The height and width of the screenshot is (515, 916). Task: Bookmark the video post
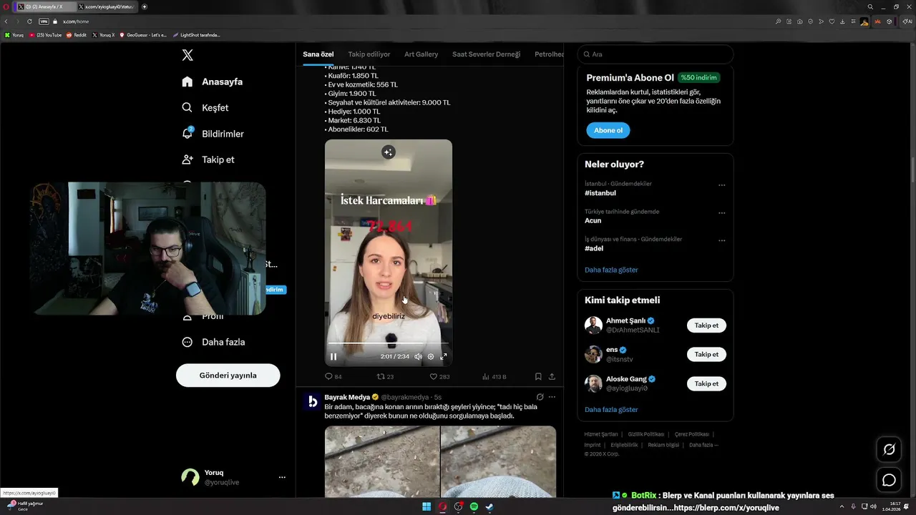538,376
